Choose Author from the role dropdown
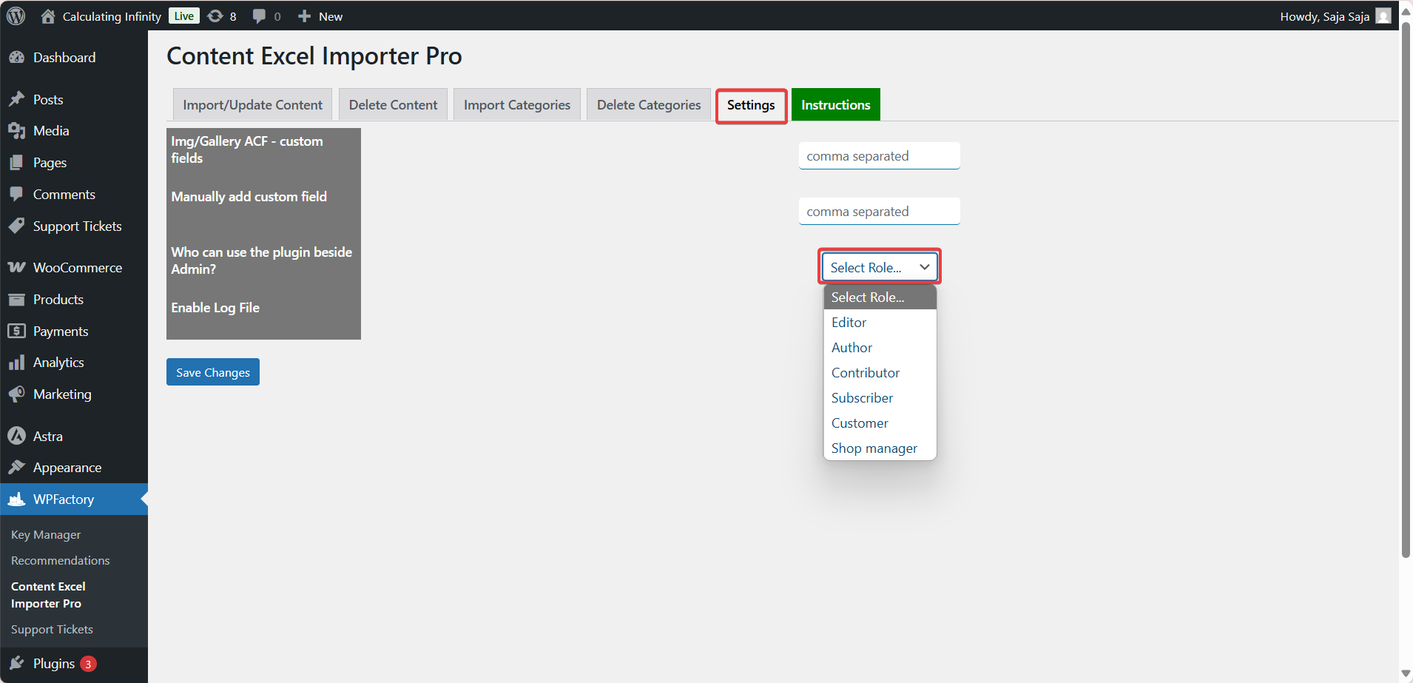This screenshot has height=683, width=1413. click(x=851, y=347)
